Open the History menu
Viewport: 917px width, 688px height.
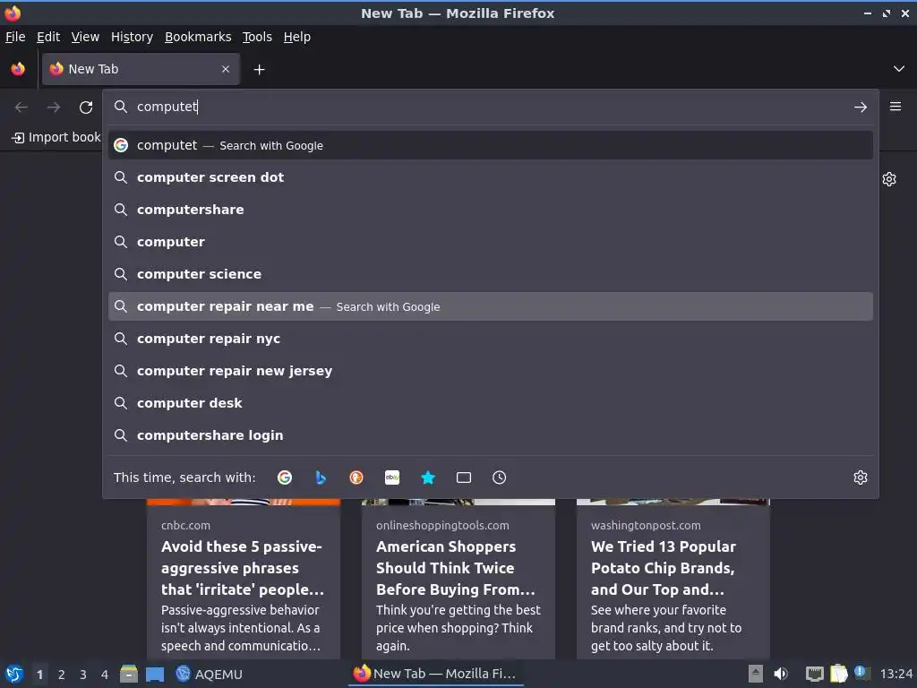tap(133, 37)
